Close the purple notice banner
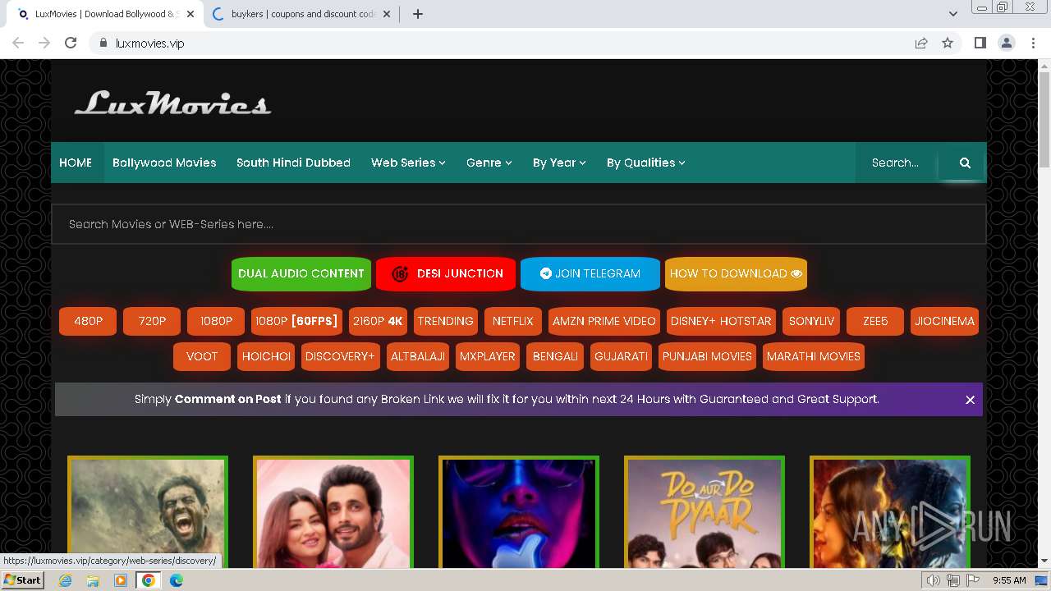Image resolution: width=1051 pixels, height=591 pixels. tap(970, 400)
